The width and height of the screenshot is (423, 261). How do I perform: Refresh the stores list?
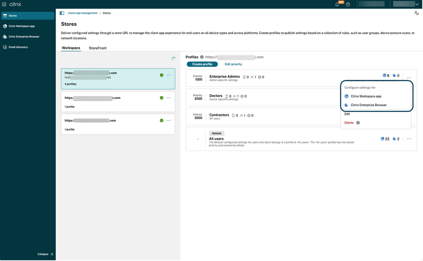(173, 58)
